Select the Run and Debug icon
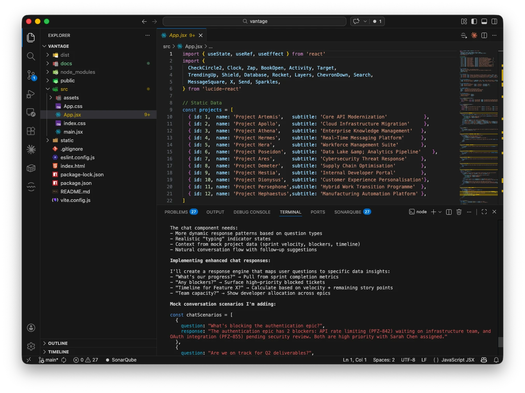 [31, 94]
